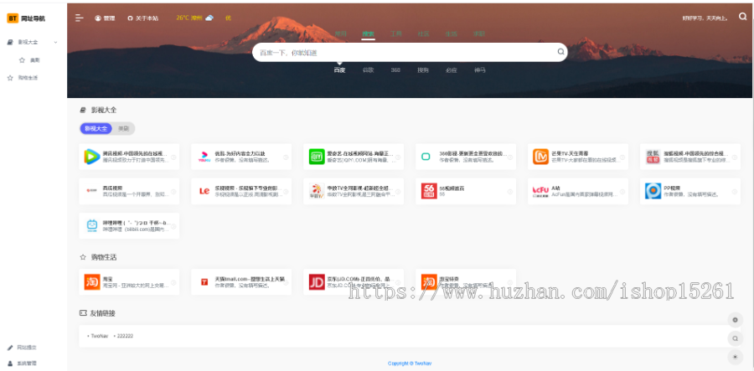754x371 pixels.
Task: Switch to the 生活 search tab
Action: (451, 34)
